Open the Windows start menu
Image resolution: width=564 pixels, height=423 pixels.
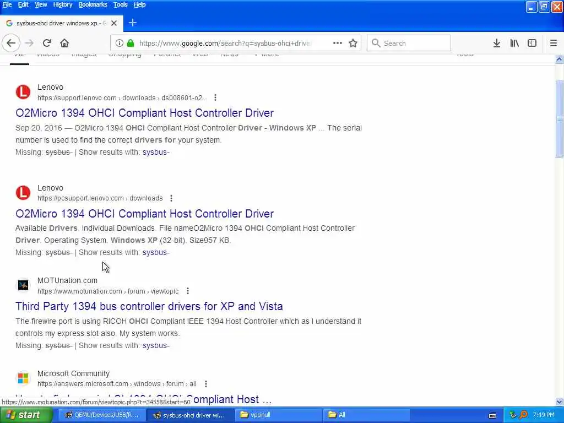click(x=26, y=415)
